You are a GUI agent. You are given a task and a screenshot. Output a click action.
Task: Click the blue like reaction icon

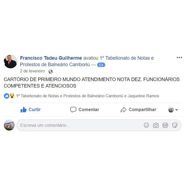6,96
